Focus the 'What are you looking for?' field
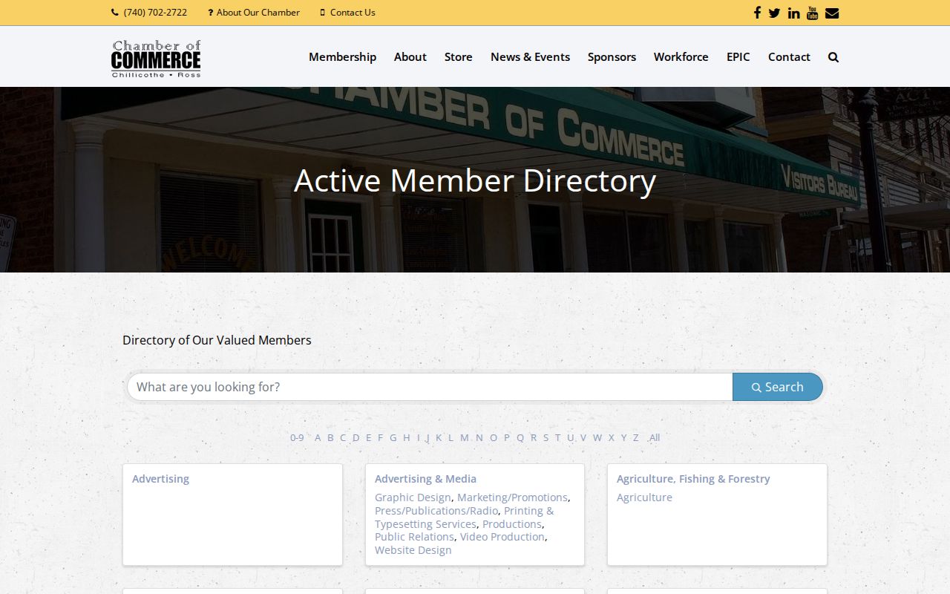 pyautogui.click(x=430, y=387)
